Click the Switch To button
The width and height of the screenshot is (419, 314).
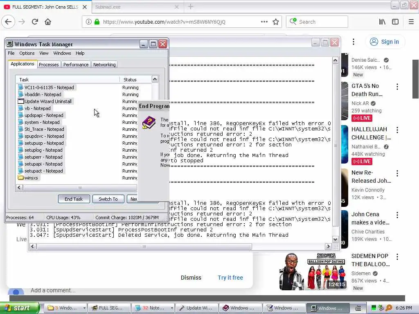click(x=108, y=199)
